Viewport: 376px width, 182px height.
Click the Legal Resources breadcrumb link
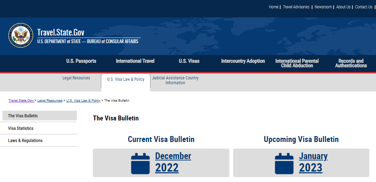click(x=50, y=101)
